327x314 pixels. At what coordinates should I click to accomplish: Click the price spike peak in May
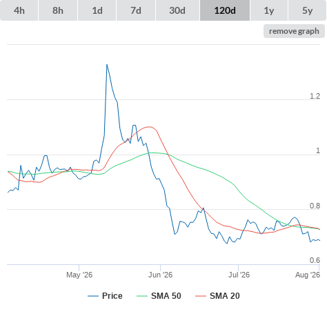click(107, 65)
